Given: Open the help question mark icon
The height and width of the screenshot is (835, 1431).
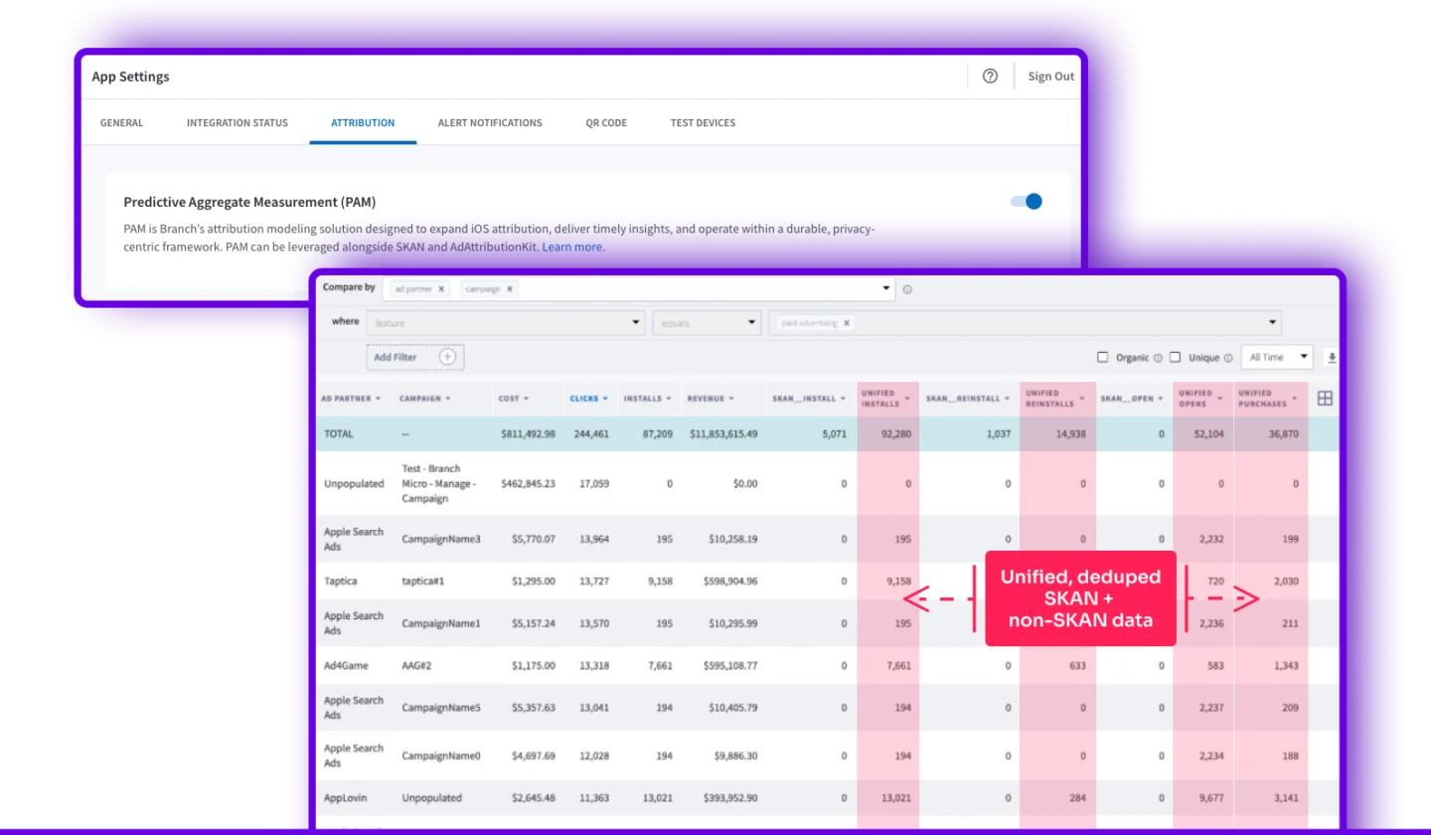Looking at the screenshot, I should point(990,77).
